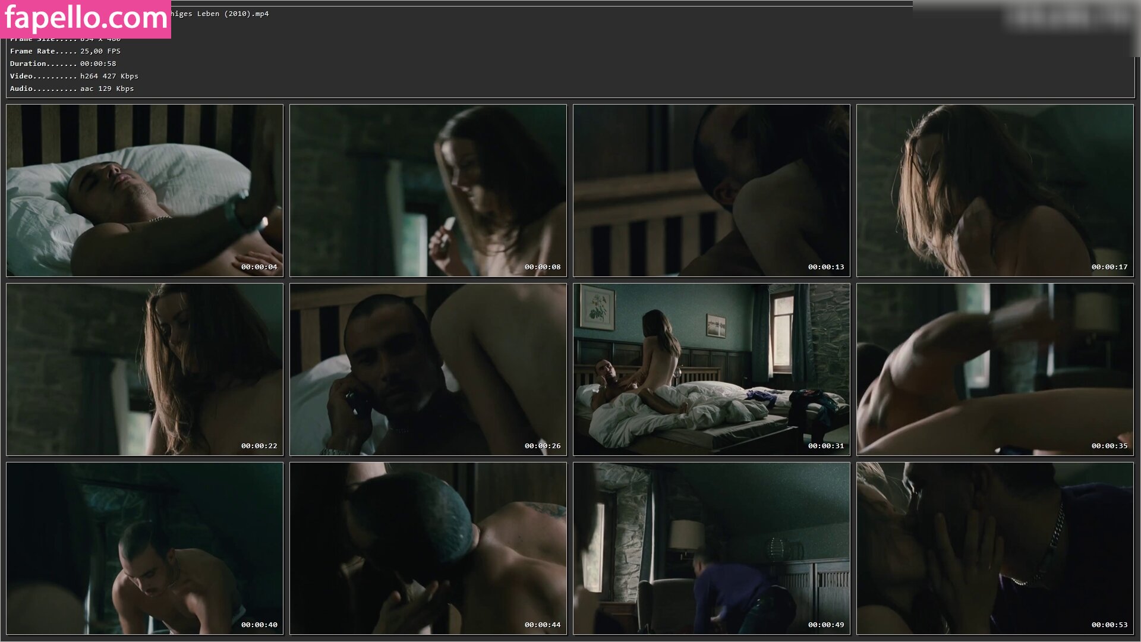Click the thumbnail stamped 00:00:35

coord(995,369)
